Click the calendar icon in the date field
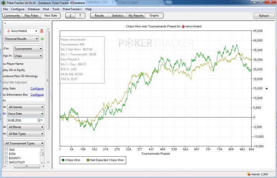Screen dimensions: 277x178 pos(39,120)
